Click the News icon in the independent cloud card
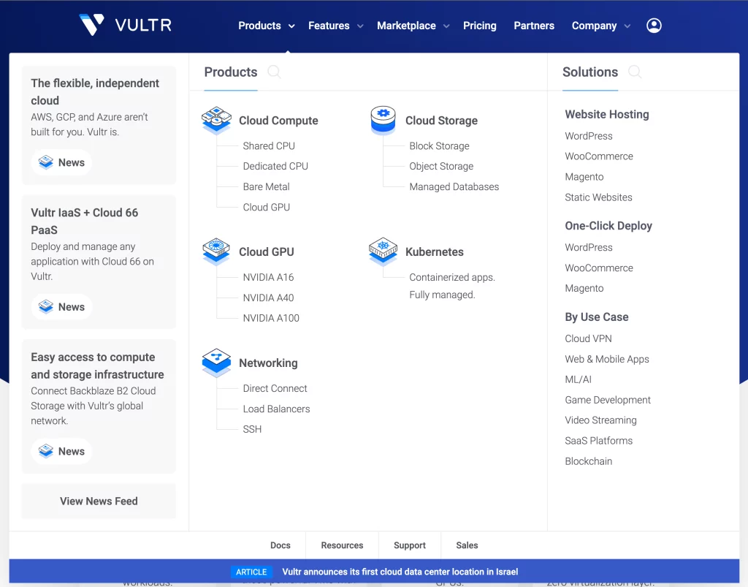 click(46, 162)
